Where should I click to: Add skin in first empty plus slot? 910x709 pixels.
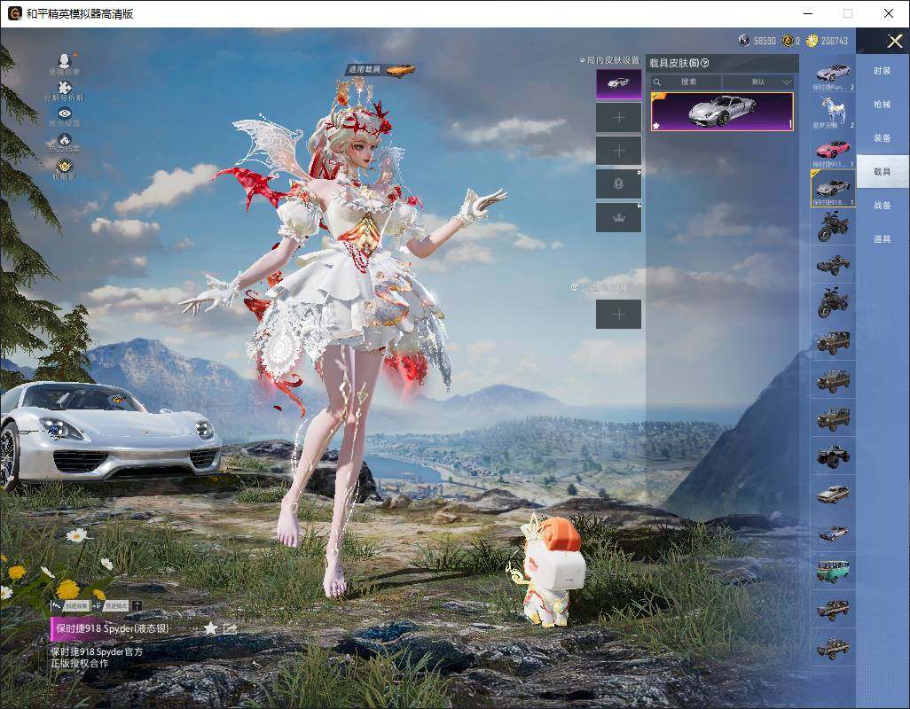point(619,118)
